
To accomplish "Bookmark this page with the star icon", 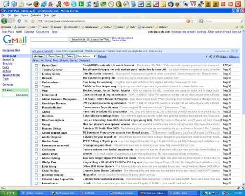I will (x=192, y=21).
